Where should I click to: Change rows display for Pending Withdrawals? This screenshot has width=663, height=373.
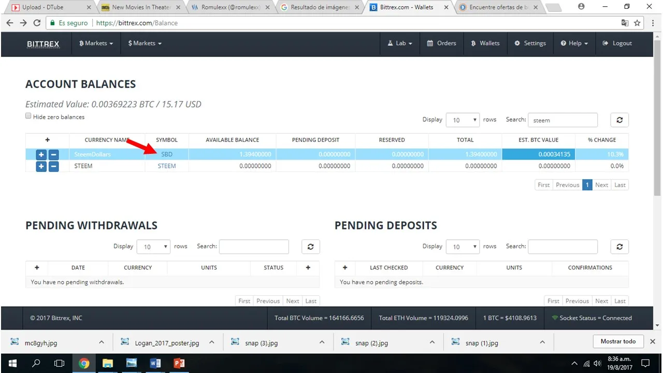(x=153, y=247)
